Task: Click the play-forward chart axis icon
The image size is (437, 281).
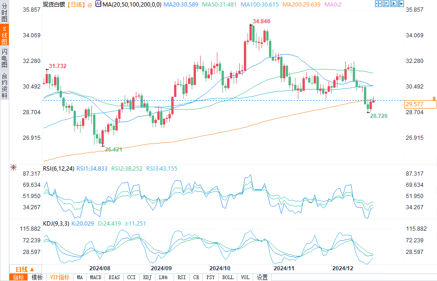Action: pos(393,4)
